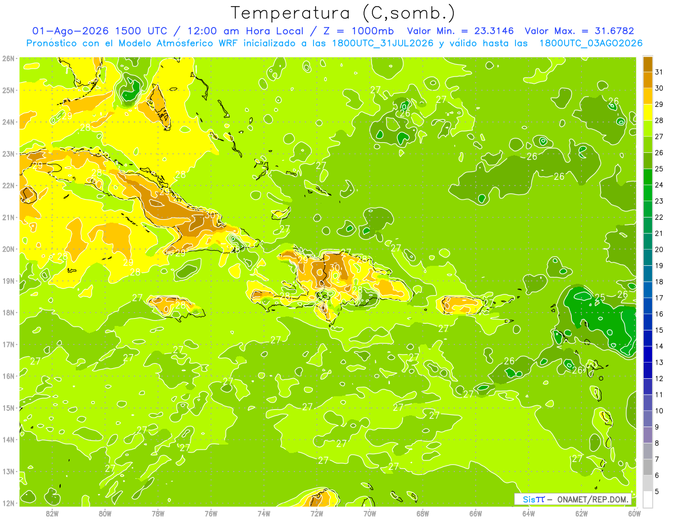Click the color scale value '17'

coord(659,298)
